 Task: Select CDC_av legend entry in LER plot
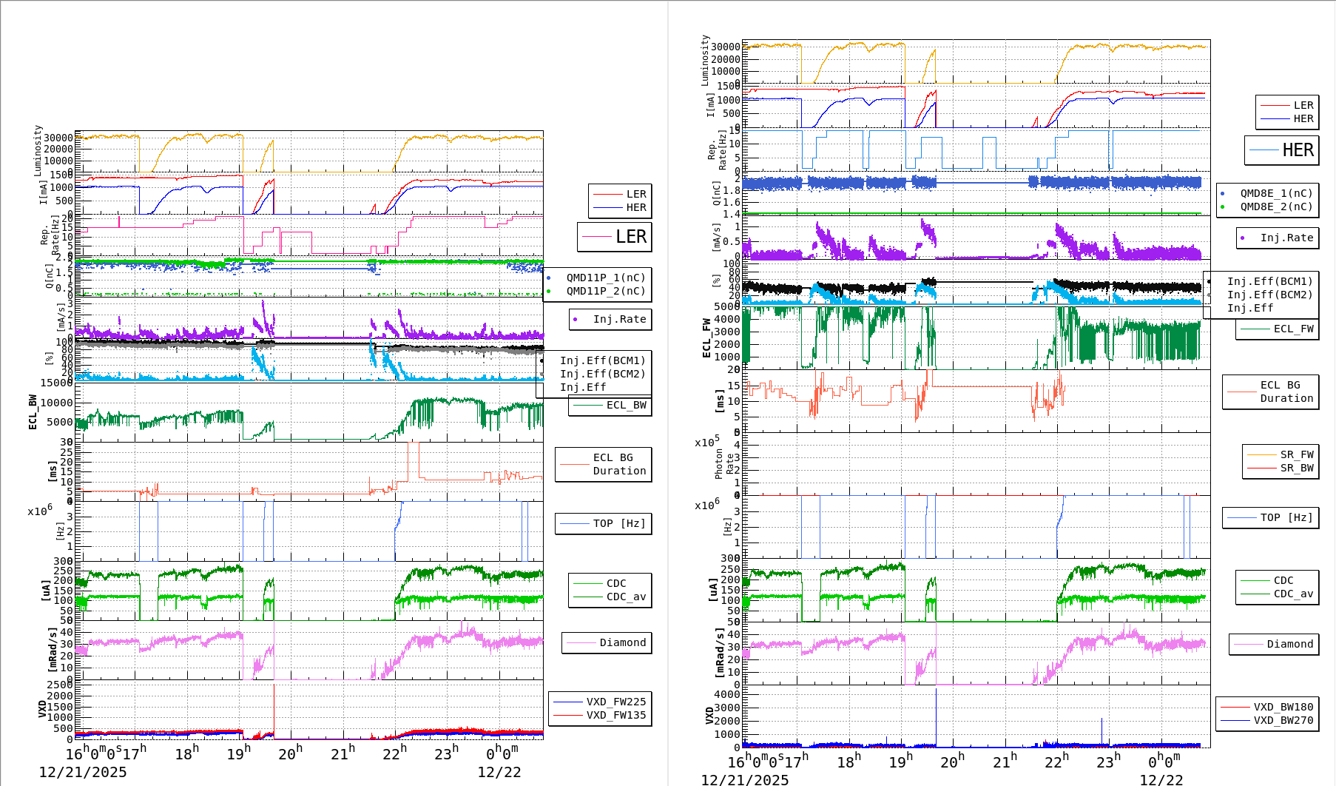[x=610, y=597]
